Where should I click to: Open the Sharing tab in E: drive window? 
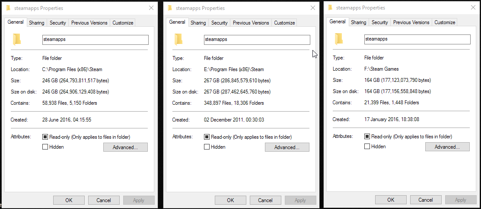coord(198,23)
